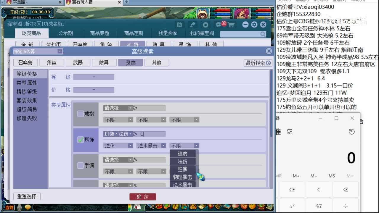Image resolution: width=379 pixels, height=213 pixels.
Task: Click the 重置选择 reset button
Action: point(27,196)
